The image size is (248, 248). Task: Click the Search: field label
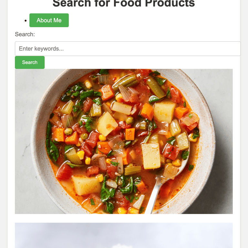(25, 34)
